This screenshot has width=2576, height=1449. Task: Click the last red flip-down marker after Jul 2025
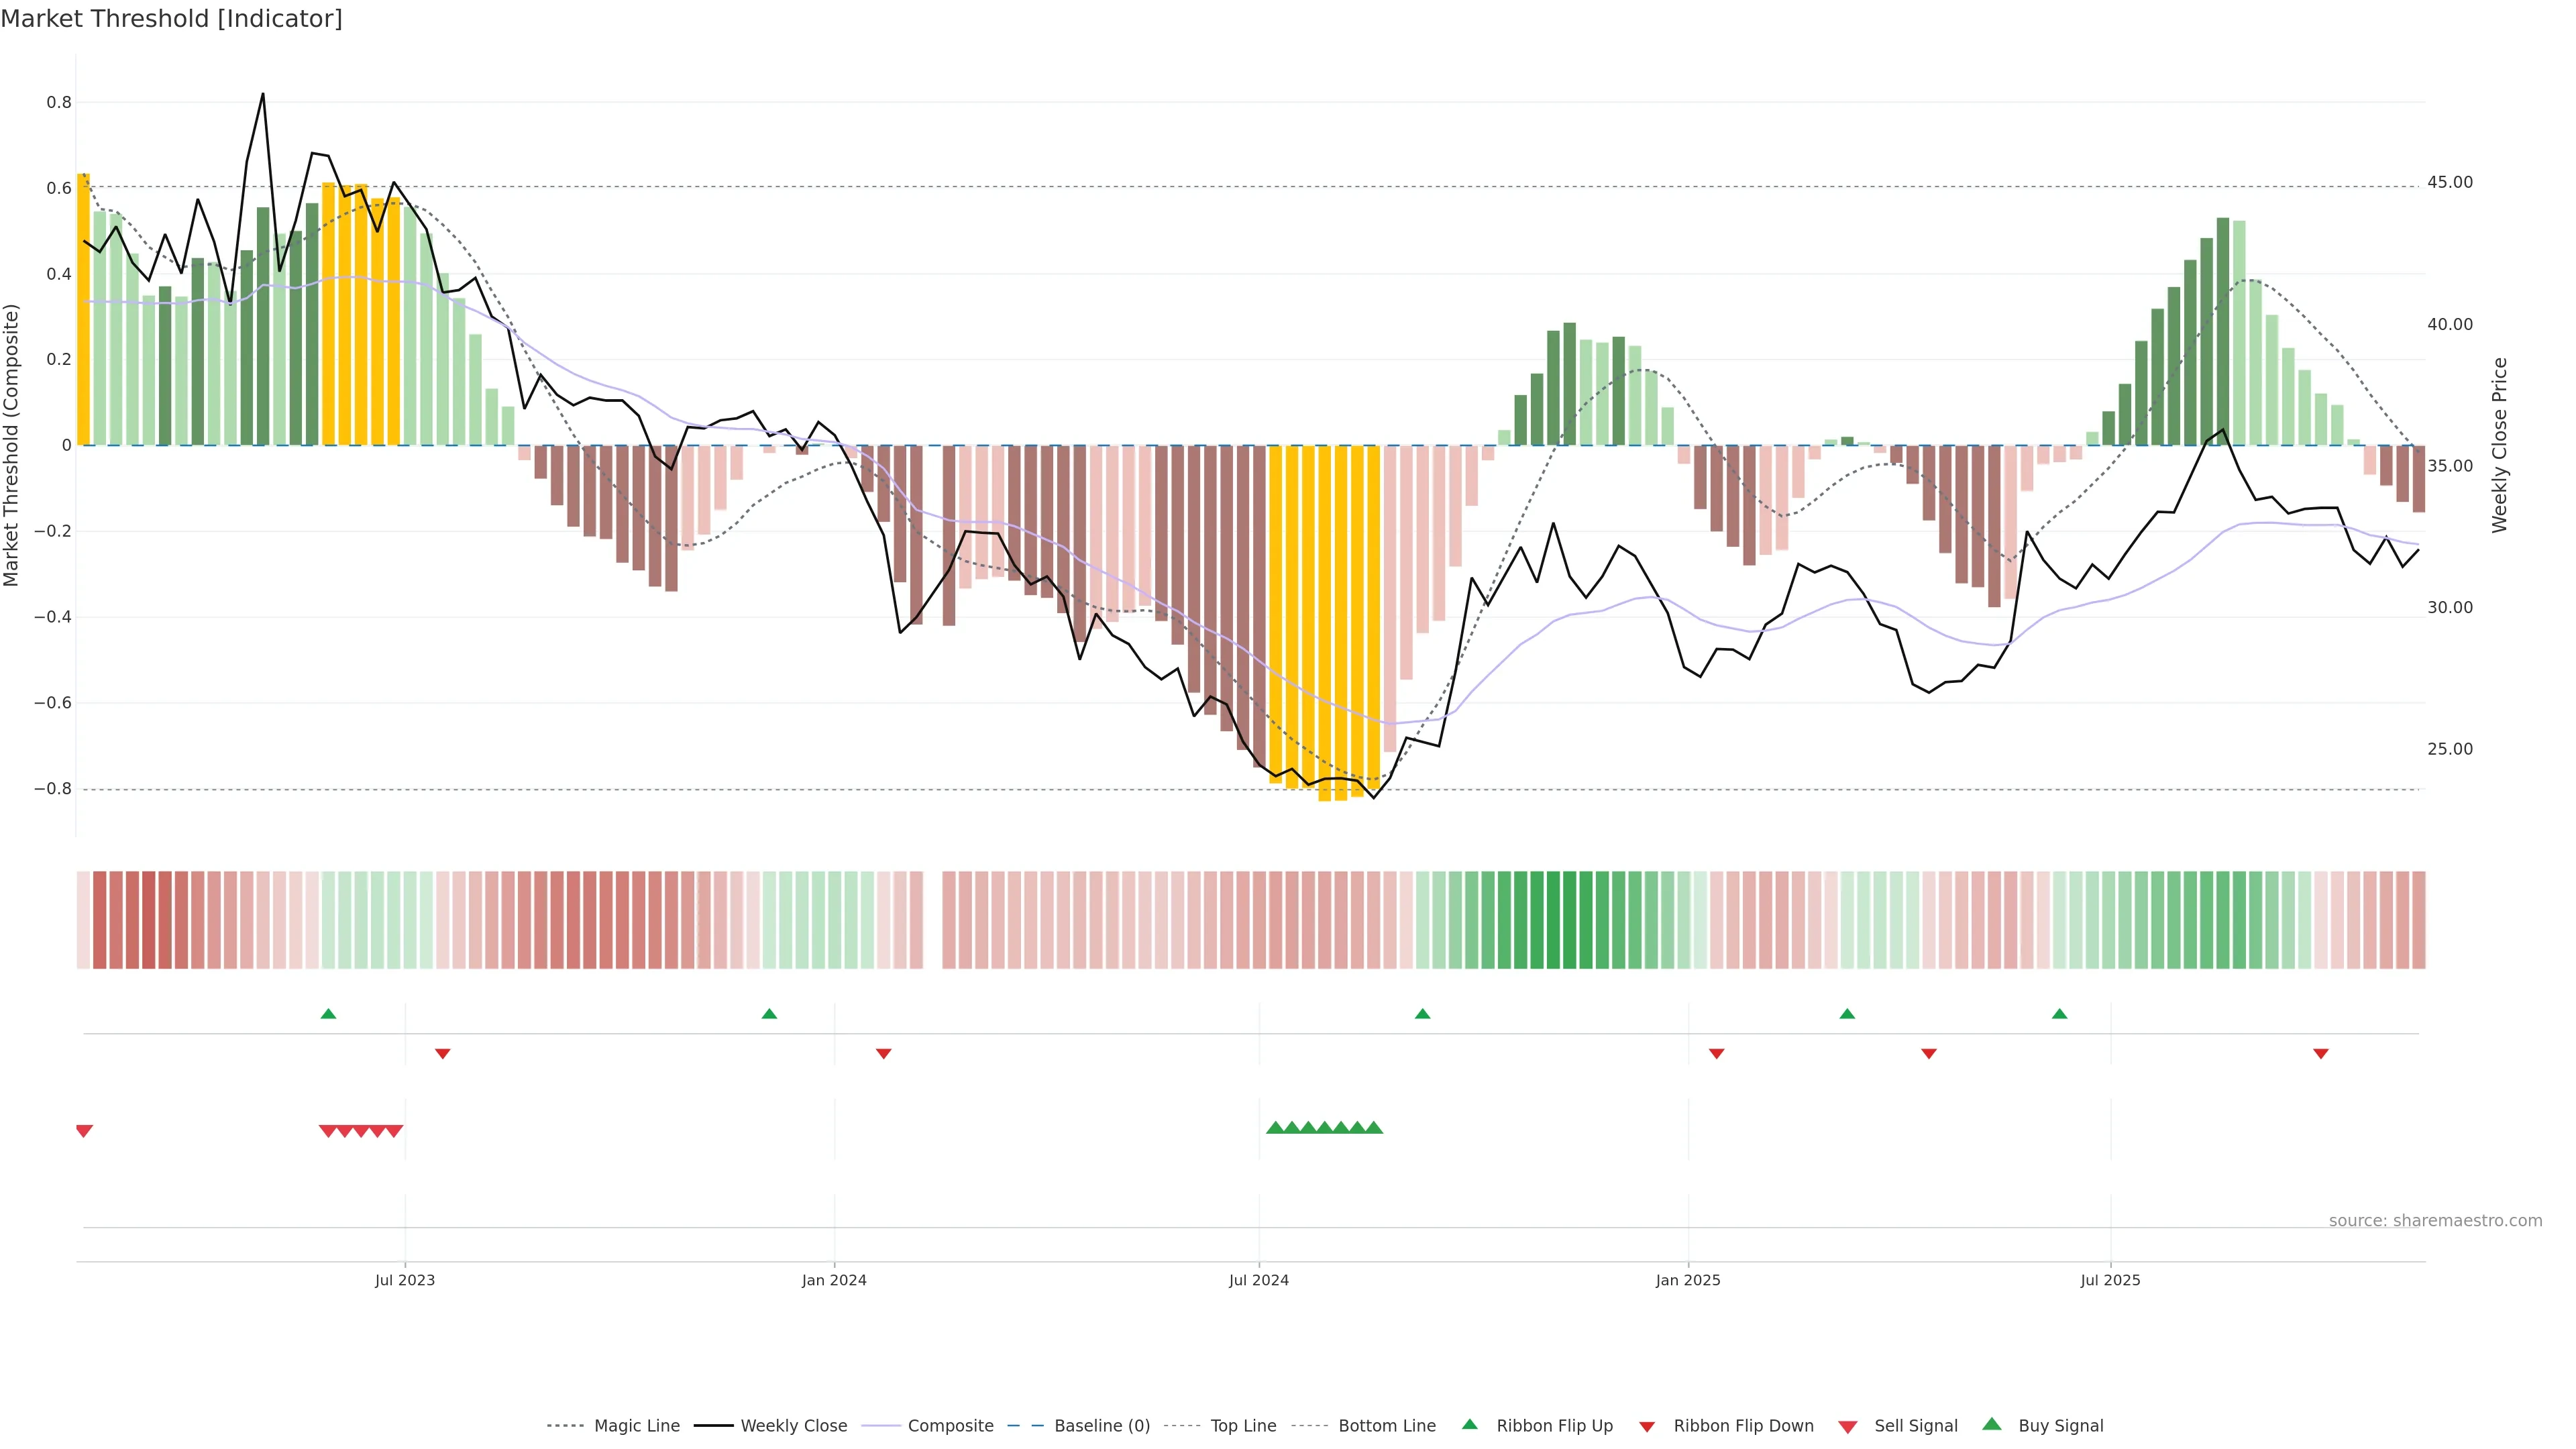[x=2321, y=1053]
